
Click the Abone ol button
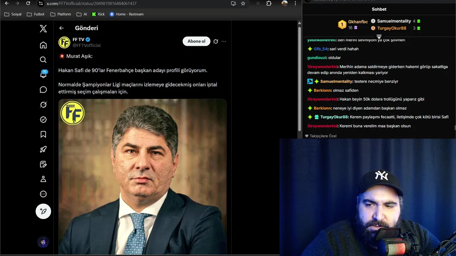(x=196, y=41)
